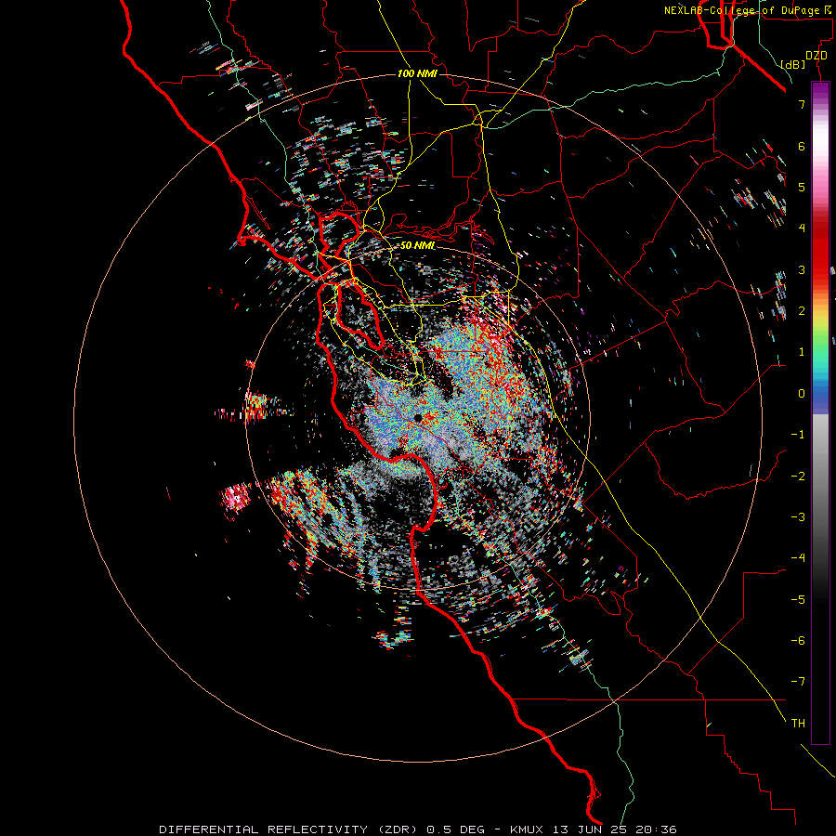Click the 7 value on the color scale

tap(802, 104)
